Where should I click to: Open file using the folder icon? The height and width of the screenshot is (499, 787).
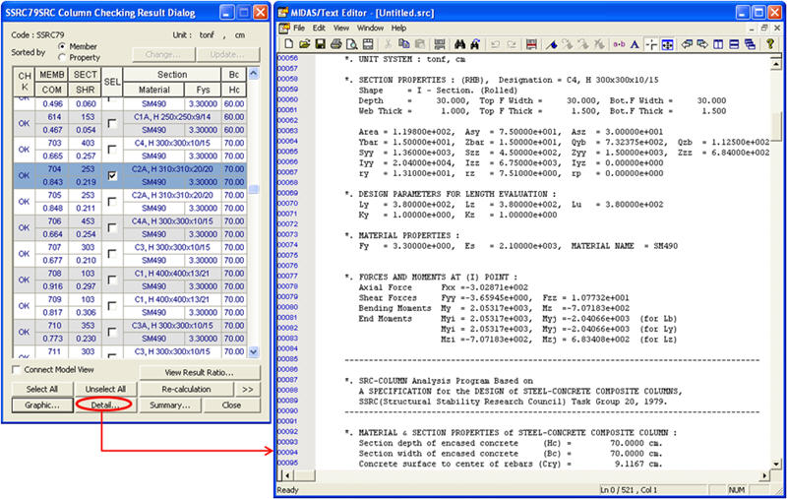[x=303, y=44]
